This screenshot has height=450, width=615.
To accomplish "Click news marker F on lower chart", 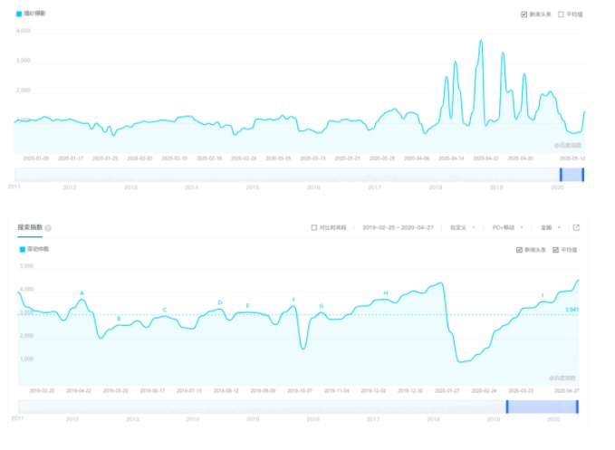I will [x=293, y=300].
